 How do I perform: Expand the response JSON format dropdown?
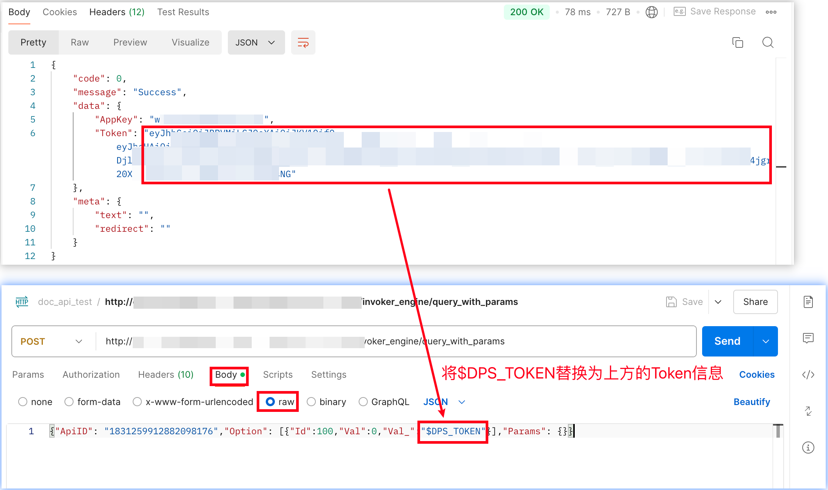pos(256,42)
